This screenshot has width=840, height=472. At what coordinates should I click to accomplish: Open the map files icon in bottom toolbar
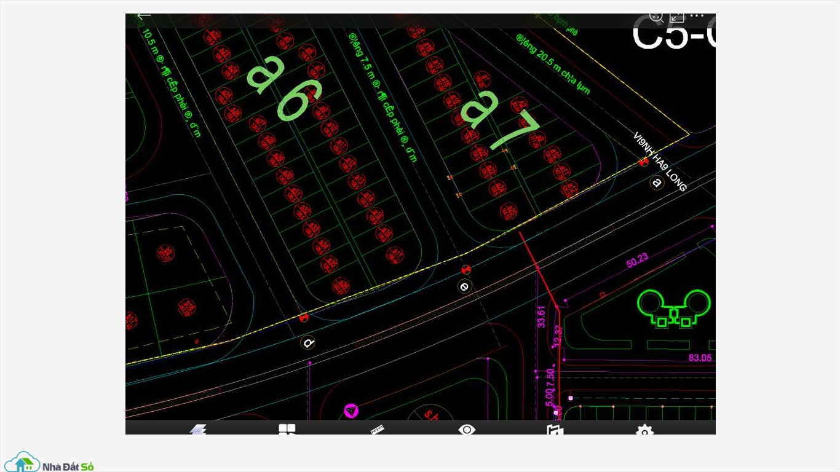click(x=555, y=429)
